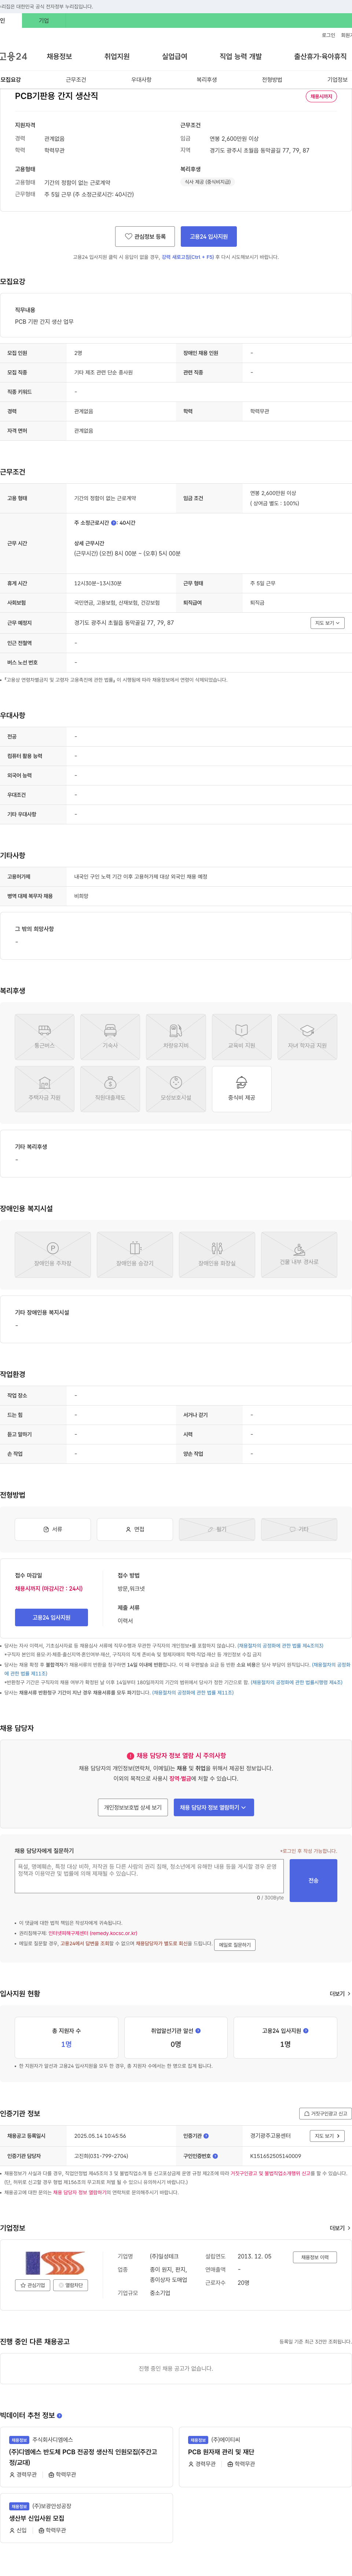Image resolution: width=352 pixels, height=2576 pixels.
Task: Click the 관심정보 등록 heart button
Action: (x=145, y=236)
